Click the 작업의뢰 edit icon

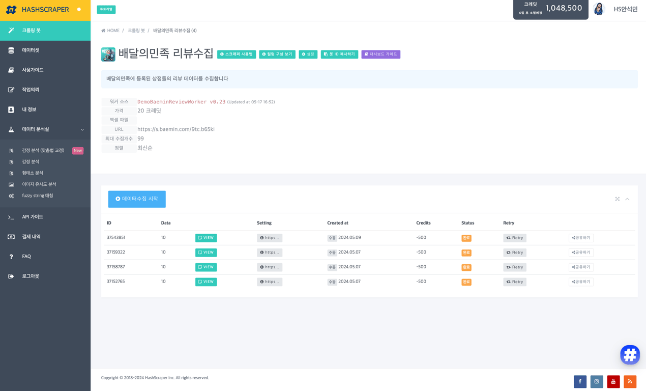tap(11, 90)
